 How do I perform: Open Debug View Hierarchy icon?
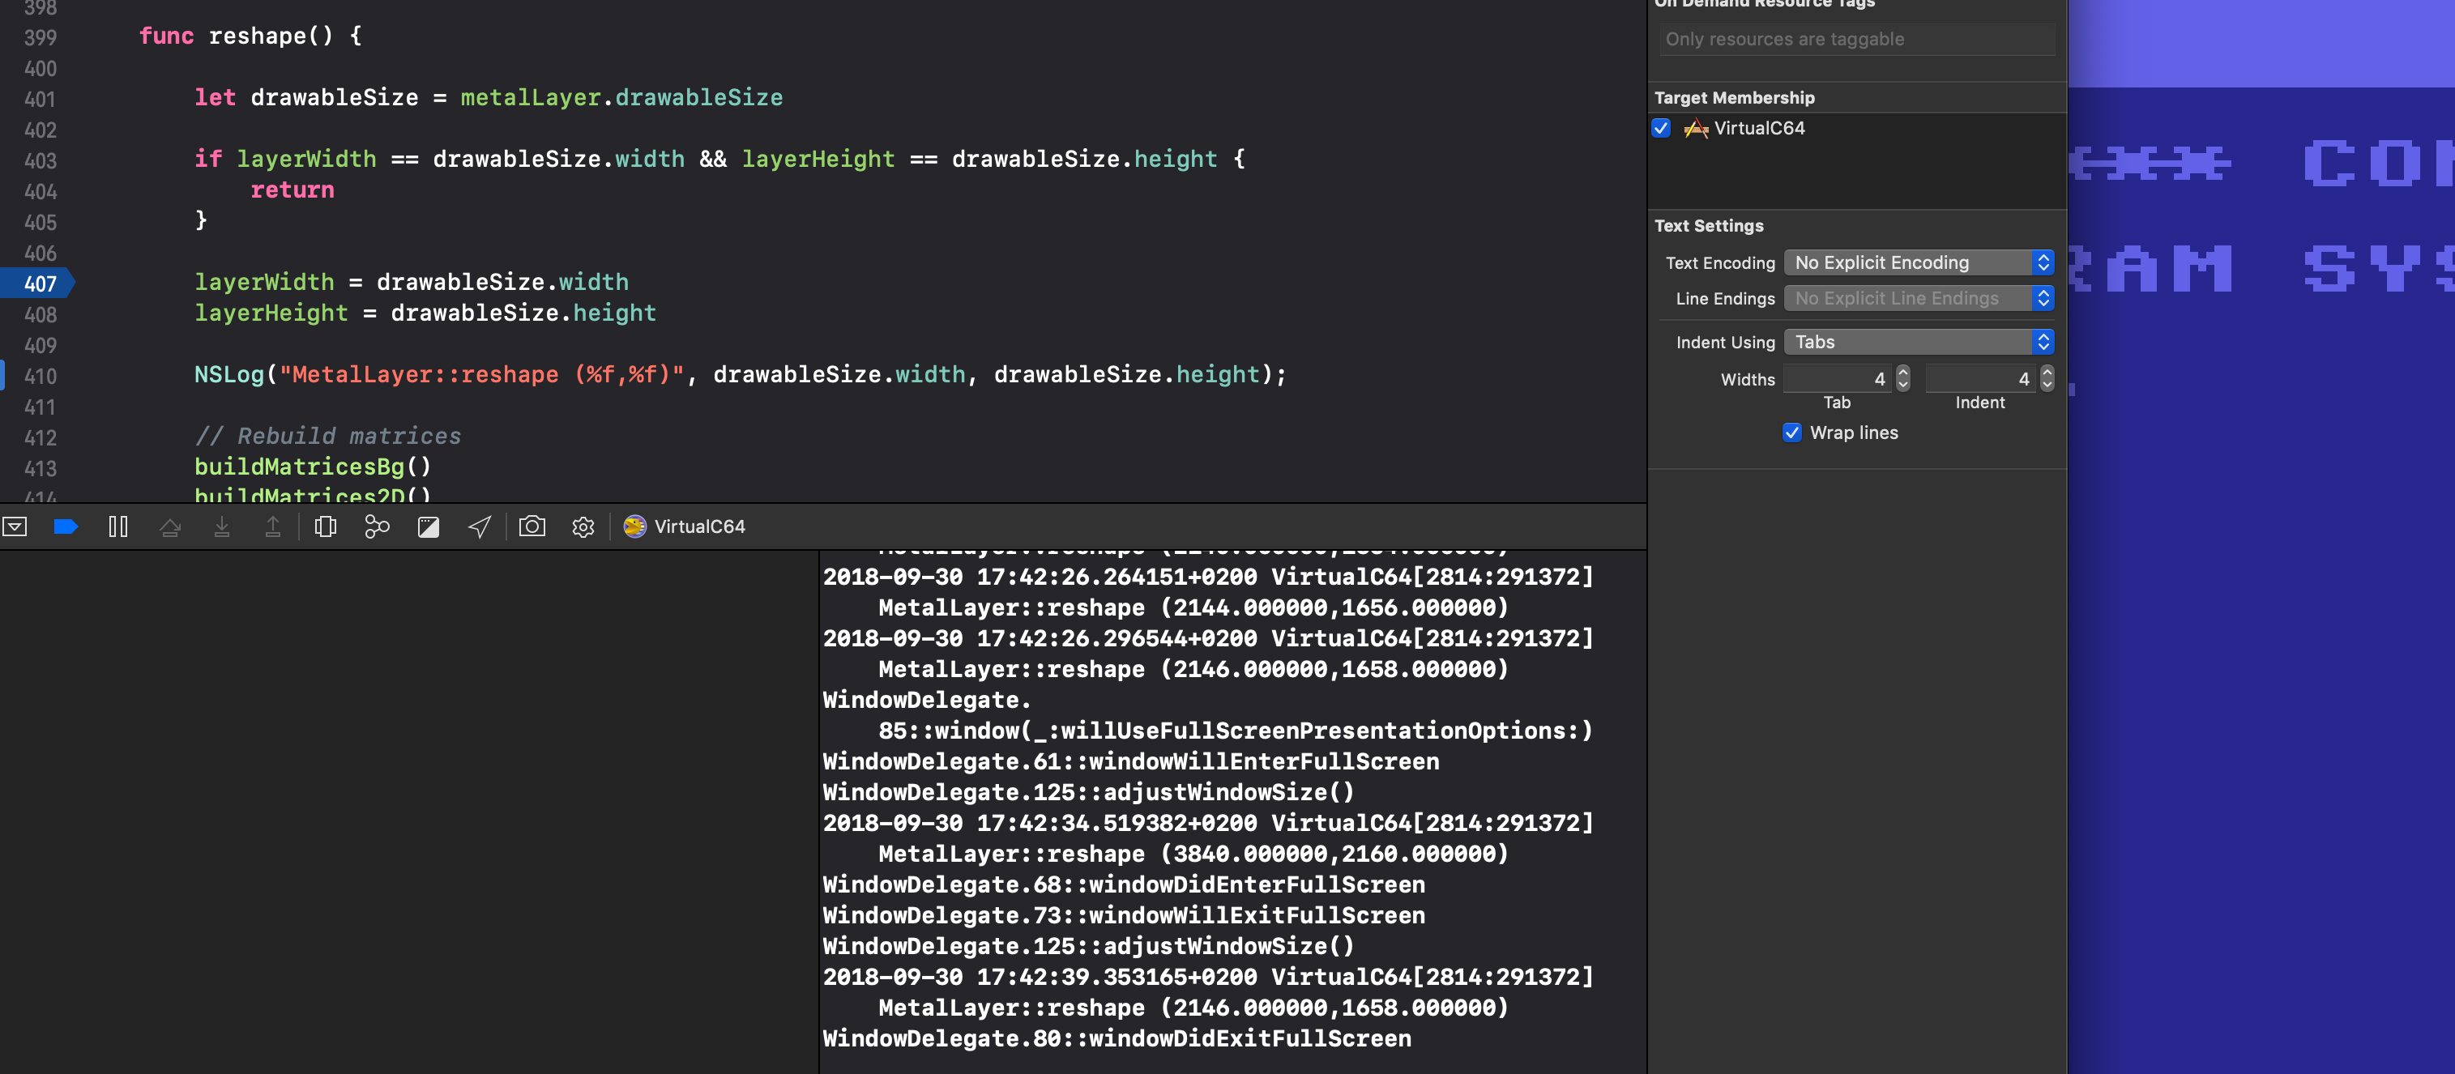coord(326,526)
